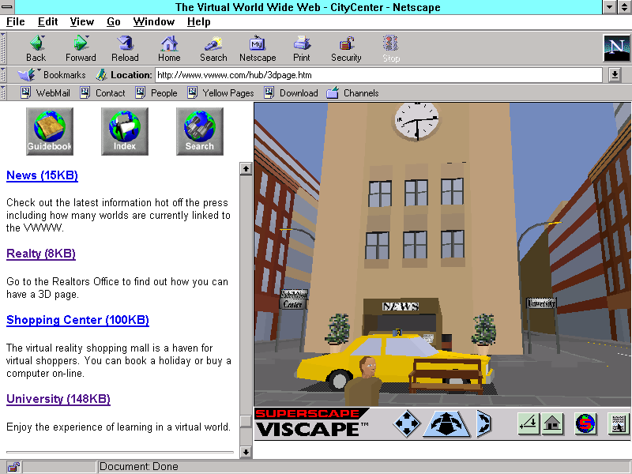632x474 pixels.
Task: Click the URL location field
Action: coord(378,75)
